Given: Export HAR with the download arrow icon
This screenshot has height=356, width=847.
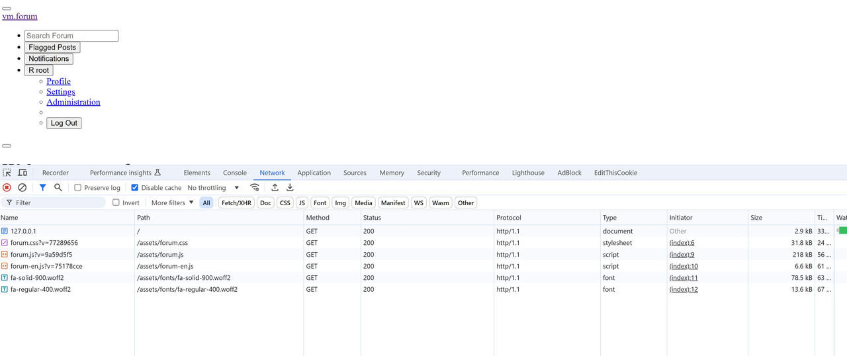Looking at the screenshot, I should [290, 188].
